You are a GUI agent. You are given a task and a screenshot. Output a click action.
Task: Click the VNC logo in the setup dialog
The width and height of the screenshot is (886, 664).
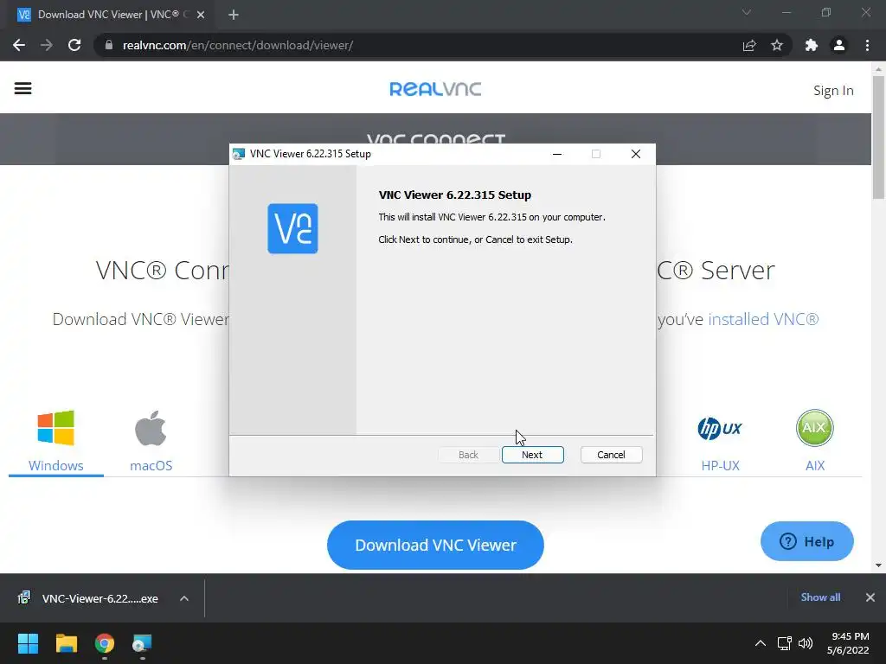[x=292, y=228]
